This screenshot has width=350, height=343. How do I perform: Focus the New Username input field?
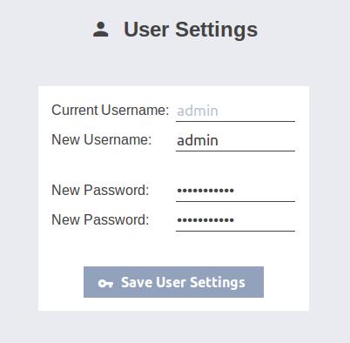(x=235, y=141)
